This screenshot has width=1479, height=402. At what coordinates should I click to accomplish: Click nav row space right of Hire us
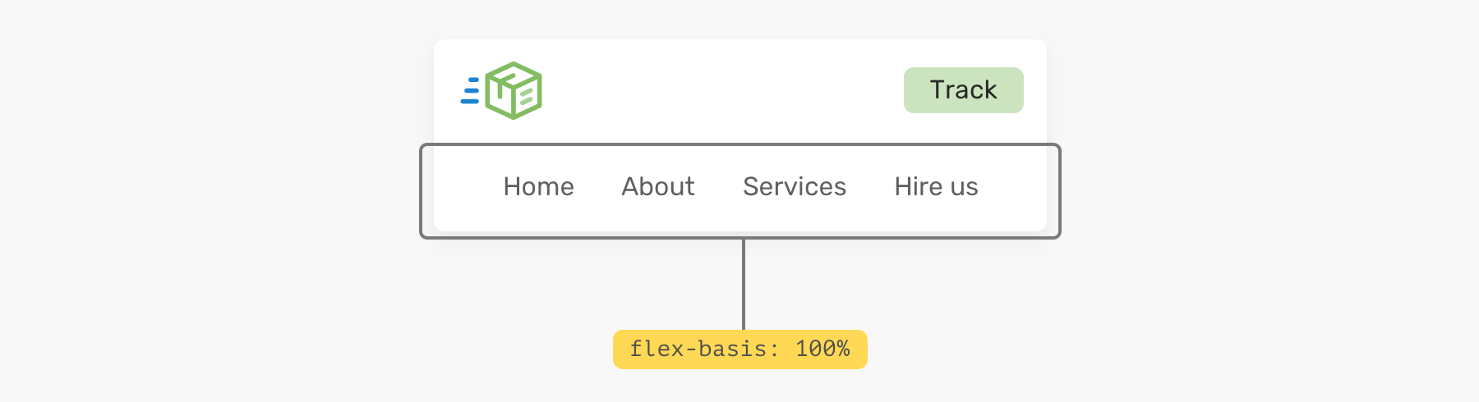pyautogui.click(x=1012, y=187)
